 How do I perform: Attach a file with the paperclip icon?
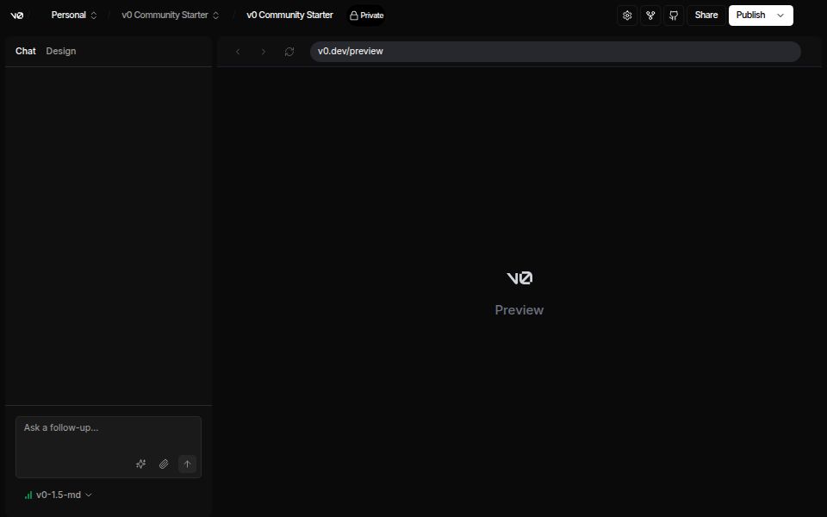[164, 464]
